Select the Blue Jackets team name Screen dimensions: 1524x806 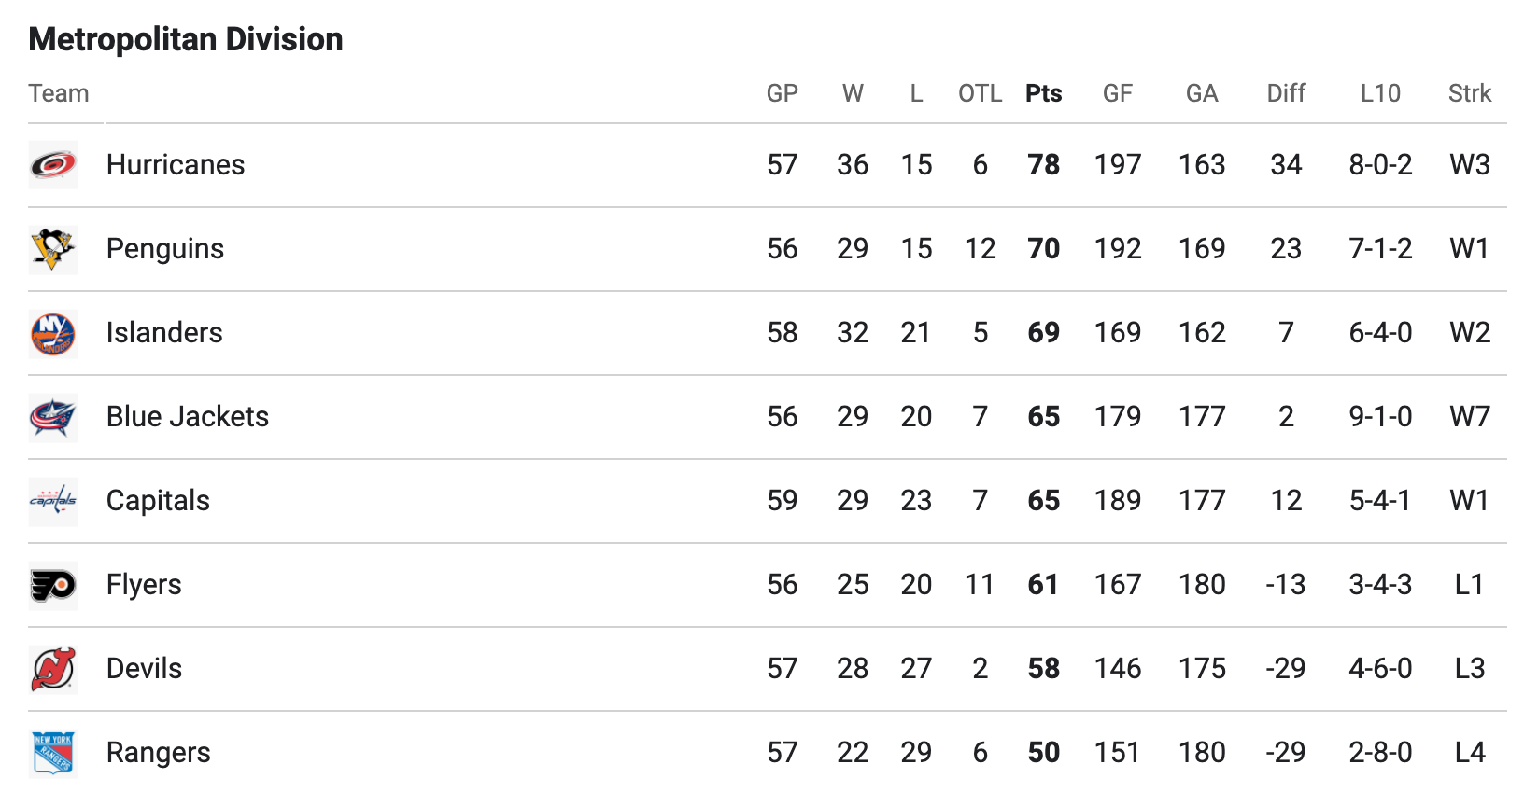[x=188, y=417]
